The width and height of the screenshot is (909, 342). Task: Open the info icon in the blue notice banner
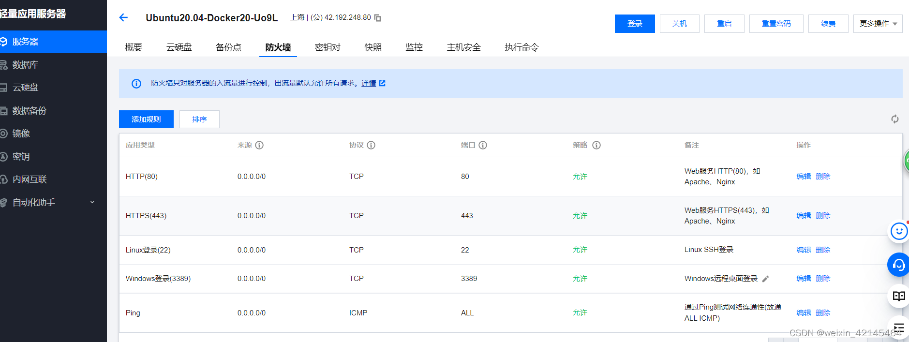click(x=136, y=84)
